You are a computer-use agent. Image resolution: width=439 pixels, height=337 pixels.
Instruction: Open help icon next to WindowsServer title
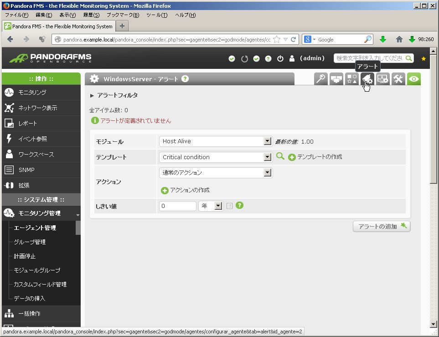coord(185,79)
